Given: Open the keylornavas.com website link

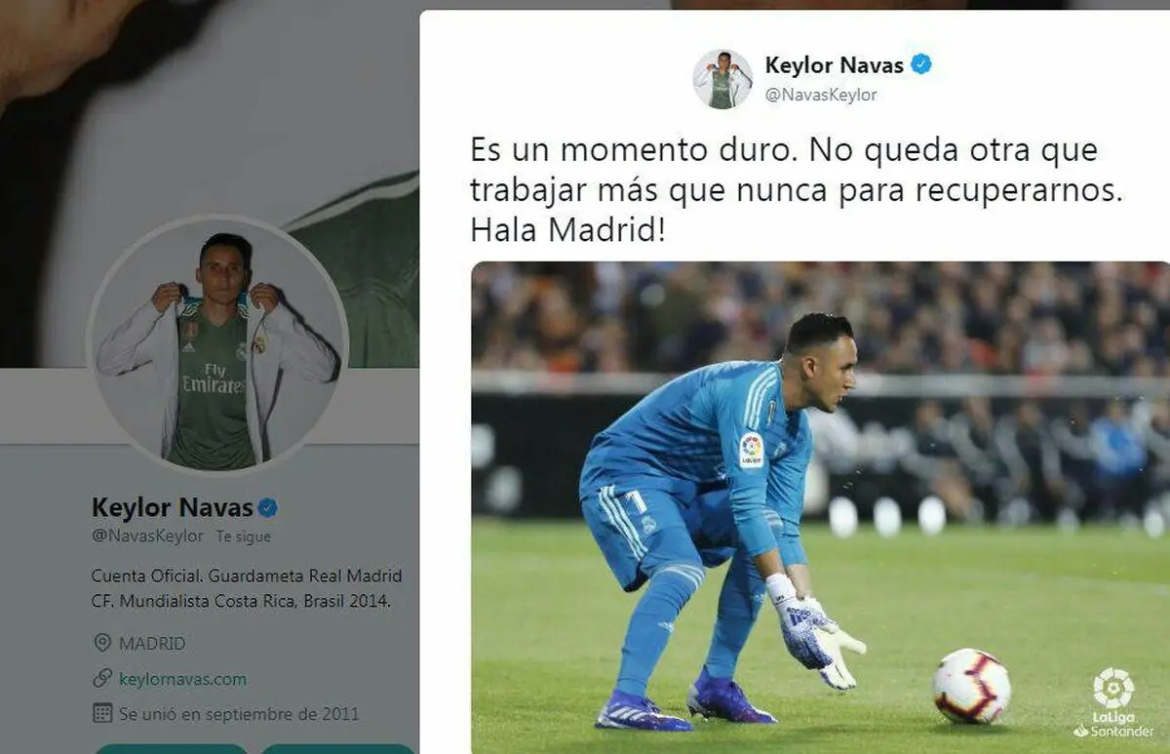Looking at the screenshot, I should point(182,679).
